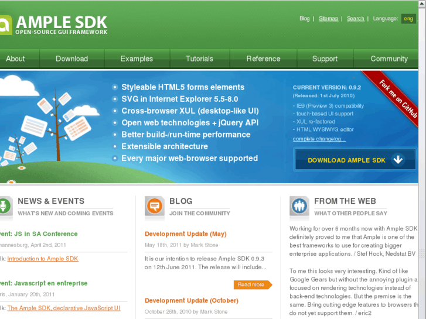Click the AMPLE SDK title text
426x319 pixels.
62,22
